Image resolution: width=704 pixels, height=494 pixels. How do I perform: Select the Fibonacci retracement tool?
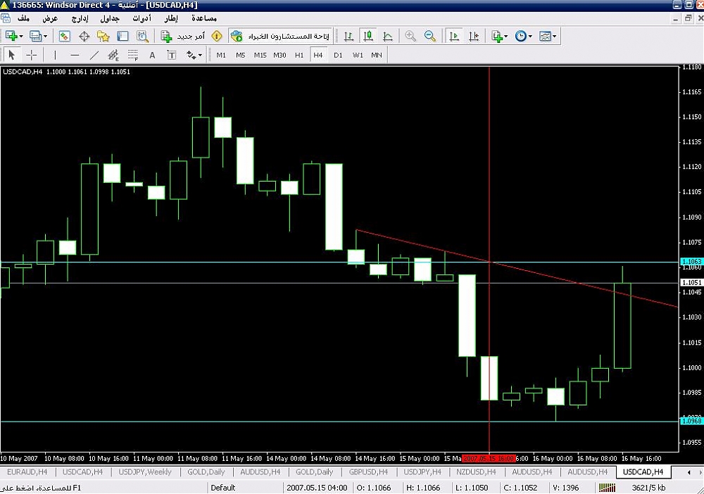coord(133,55)
